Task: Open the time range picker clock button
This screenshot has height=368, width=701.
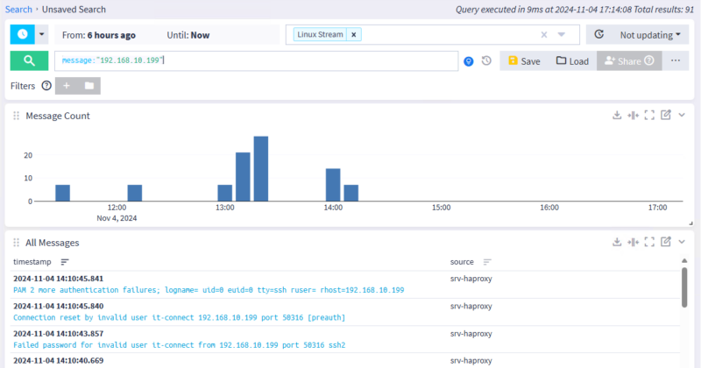Action: [x=22, y=35]
